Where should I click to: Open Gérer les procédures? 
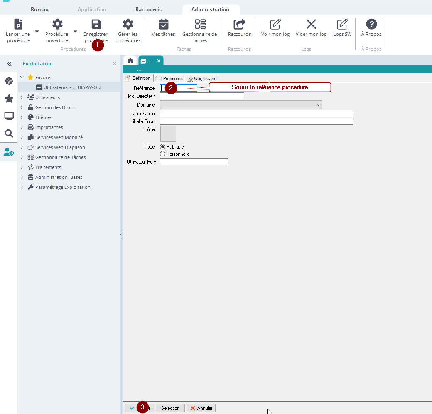(x=128, y=25)
